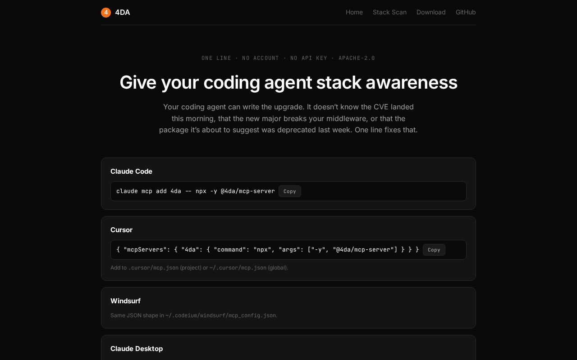Visit the GitHub link in the header

tap(466, 12)
